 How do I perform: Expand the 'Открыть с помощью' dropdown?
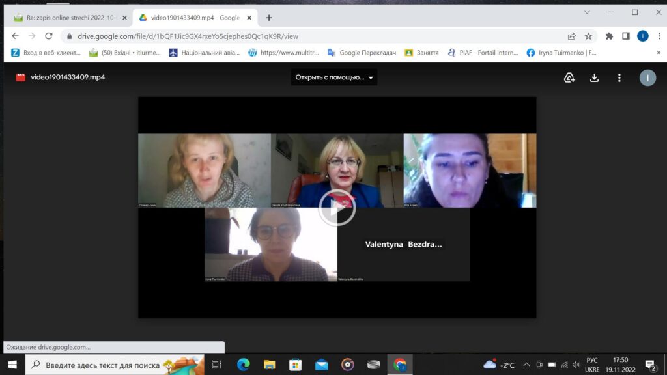coord(334,77)
